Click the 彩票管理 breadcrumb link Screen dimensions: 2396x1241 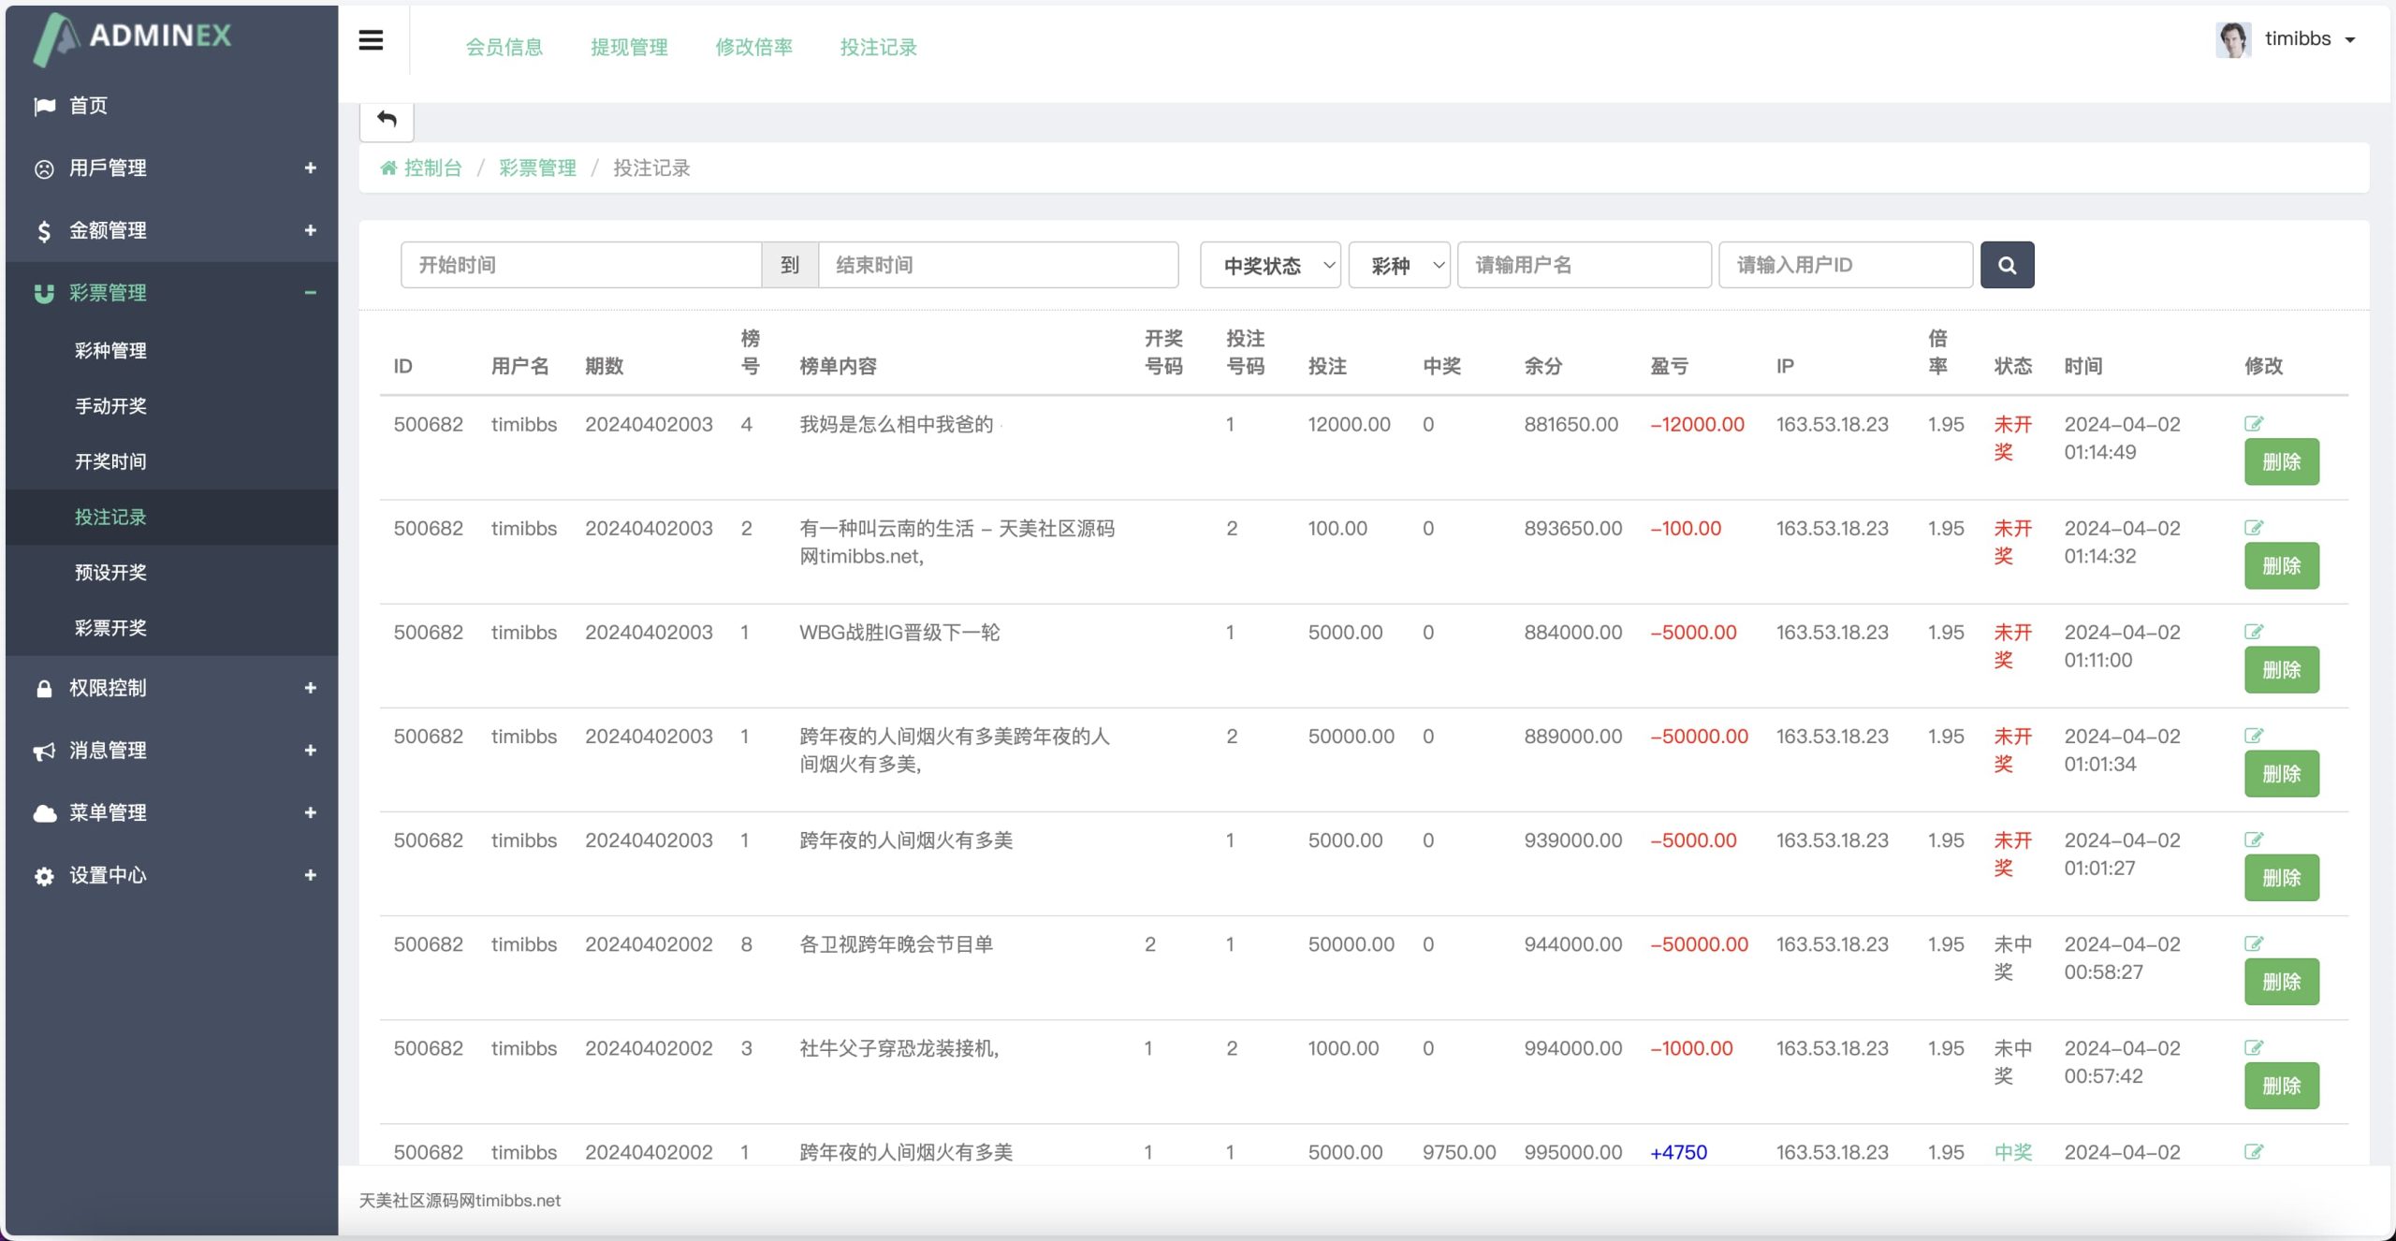tap(537, 168)
